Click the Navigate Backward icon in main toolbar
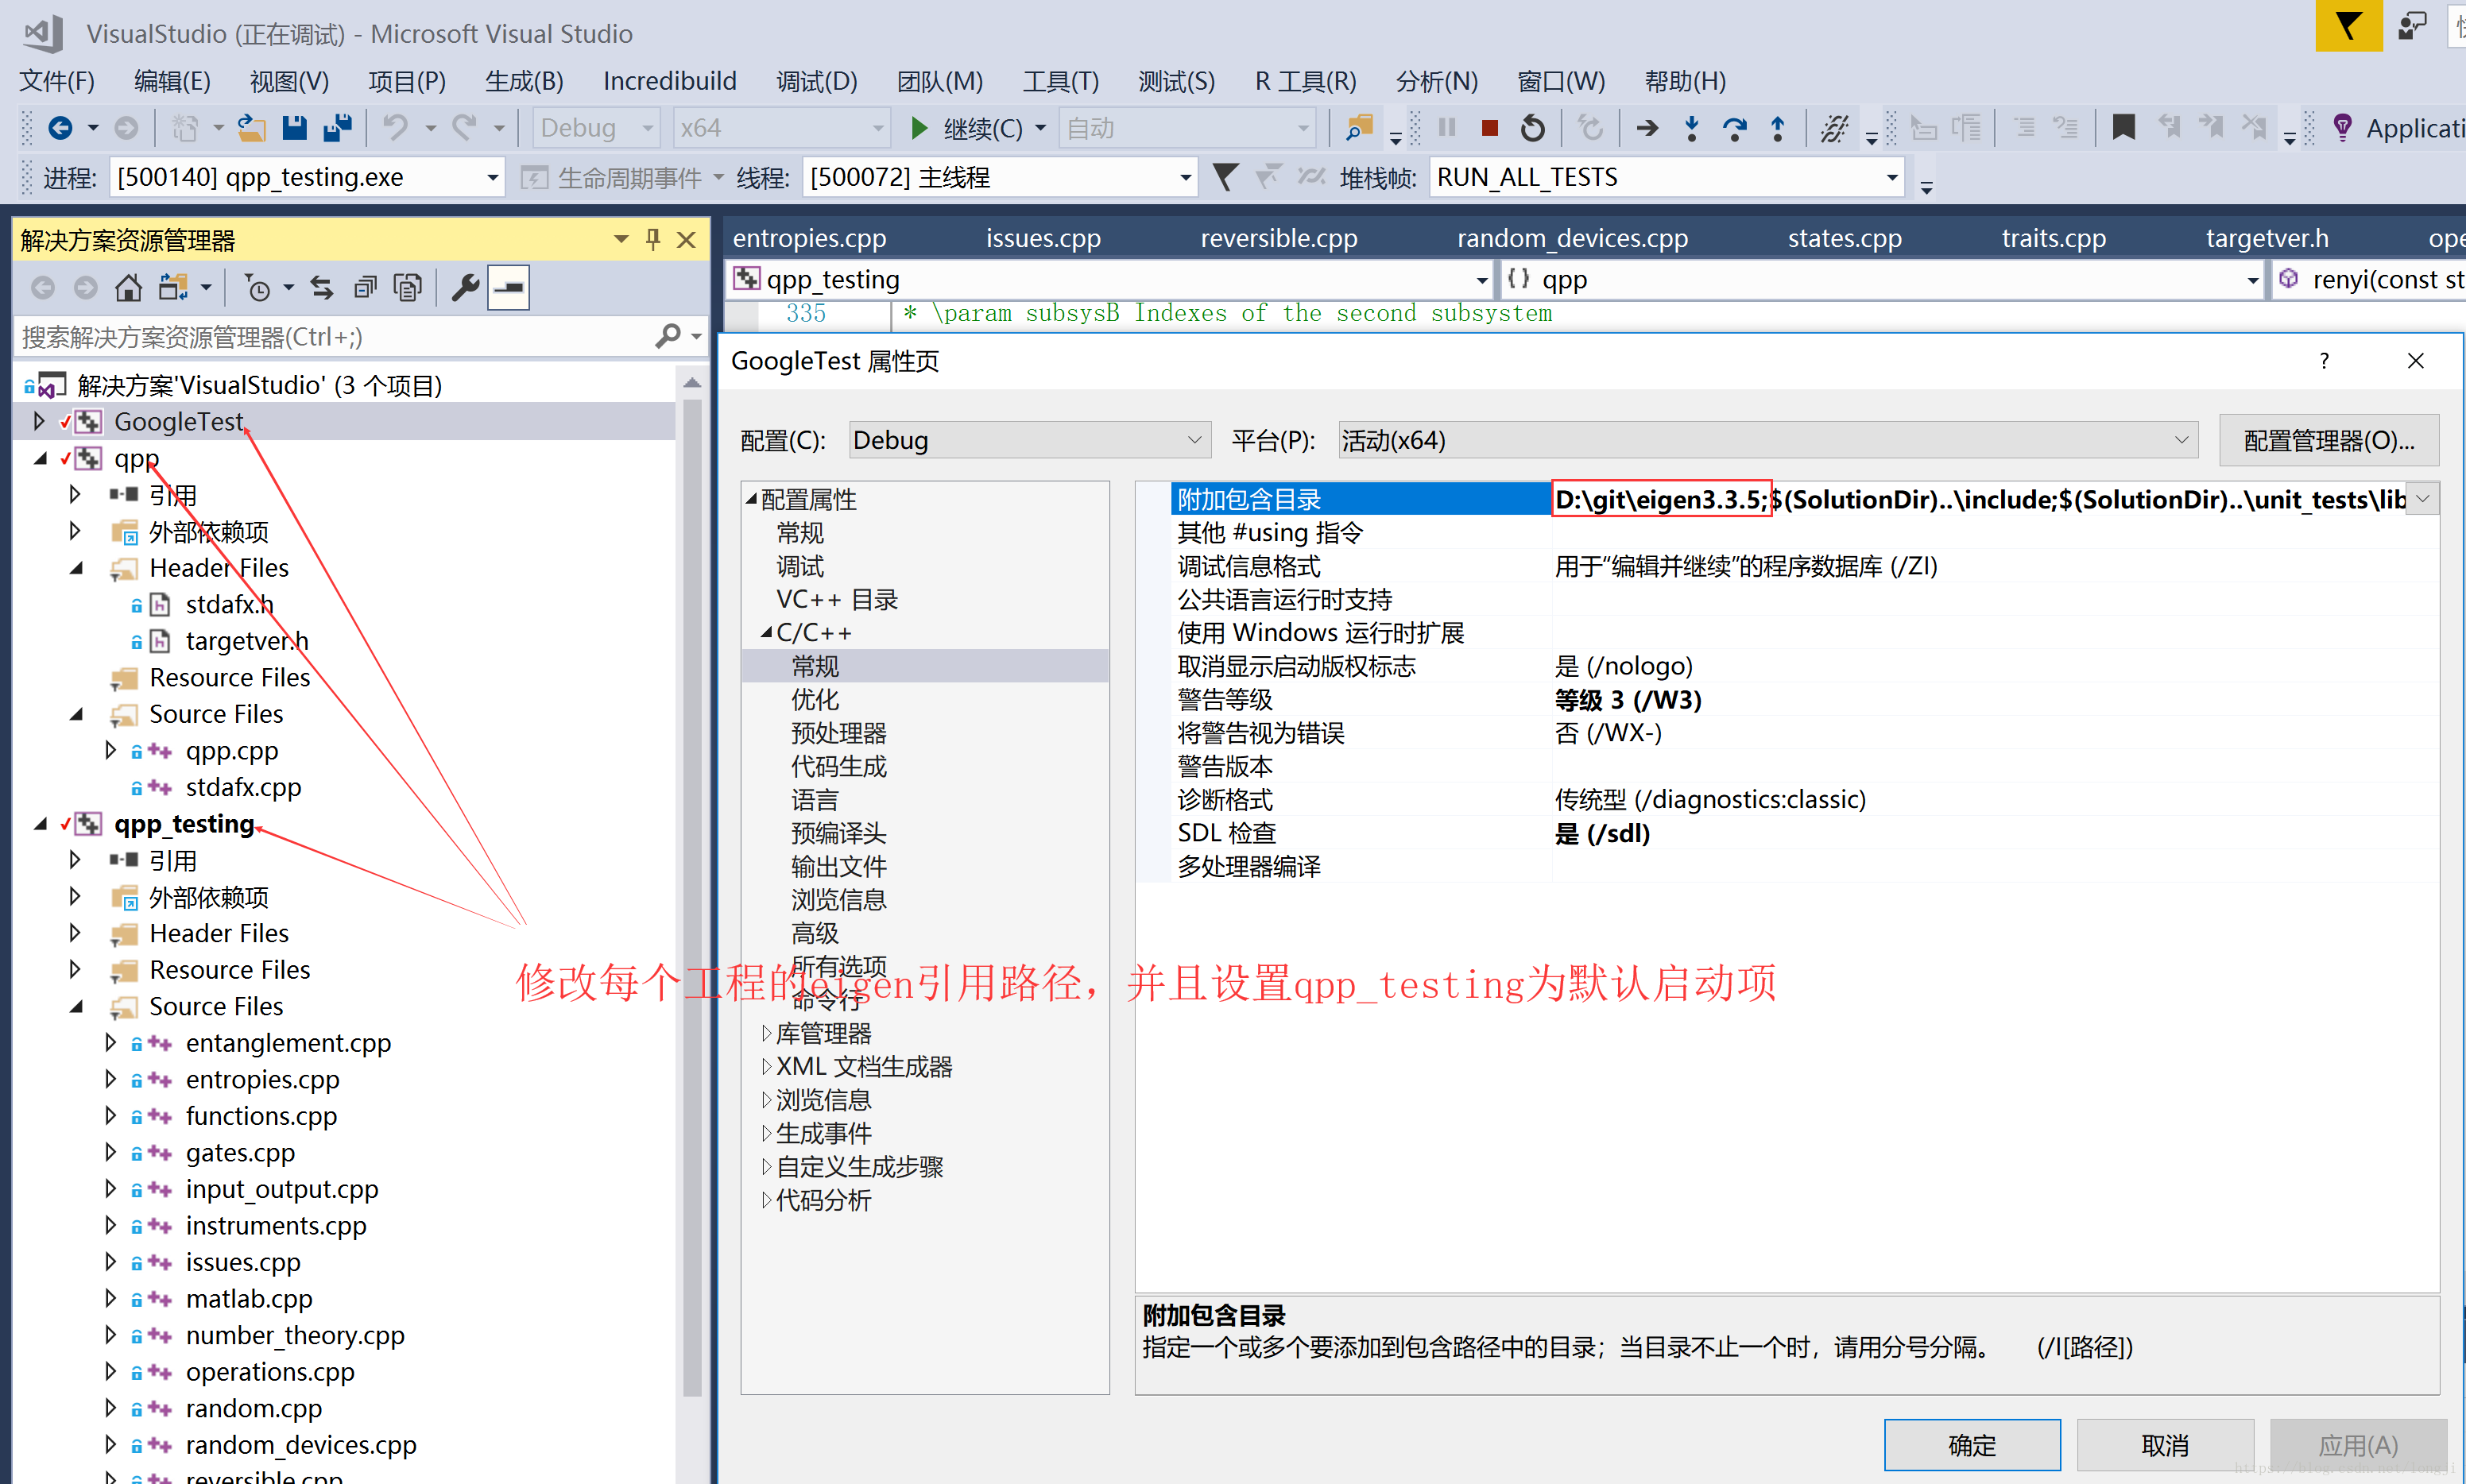The image size is (2466, 1484). (x=60, y=128)
